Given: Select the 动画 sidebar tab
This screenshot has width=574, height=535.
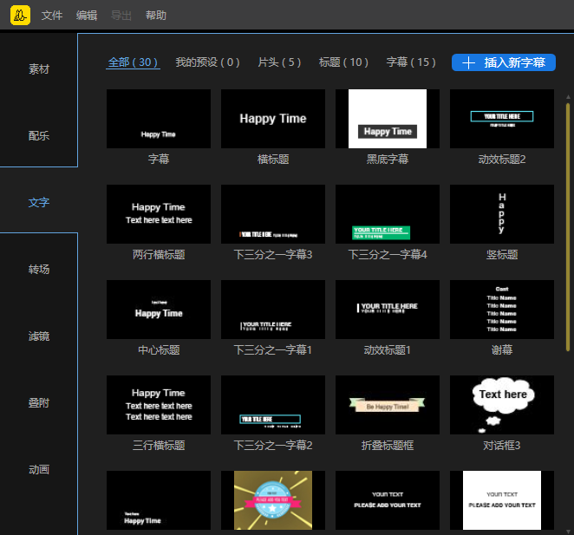Looking at the screenshot, I should 39,469.
